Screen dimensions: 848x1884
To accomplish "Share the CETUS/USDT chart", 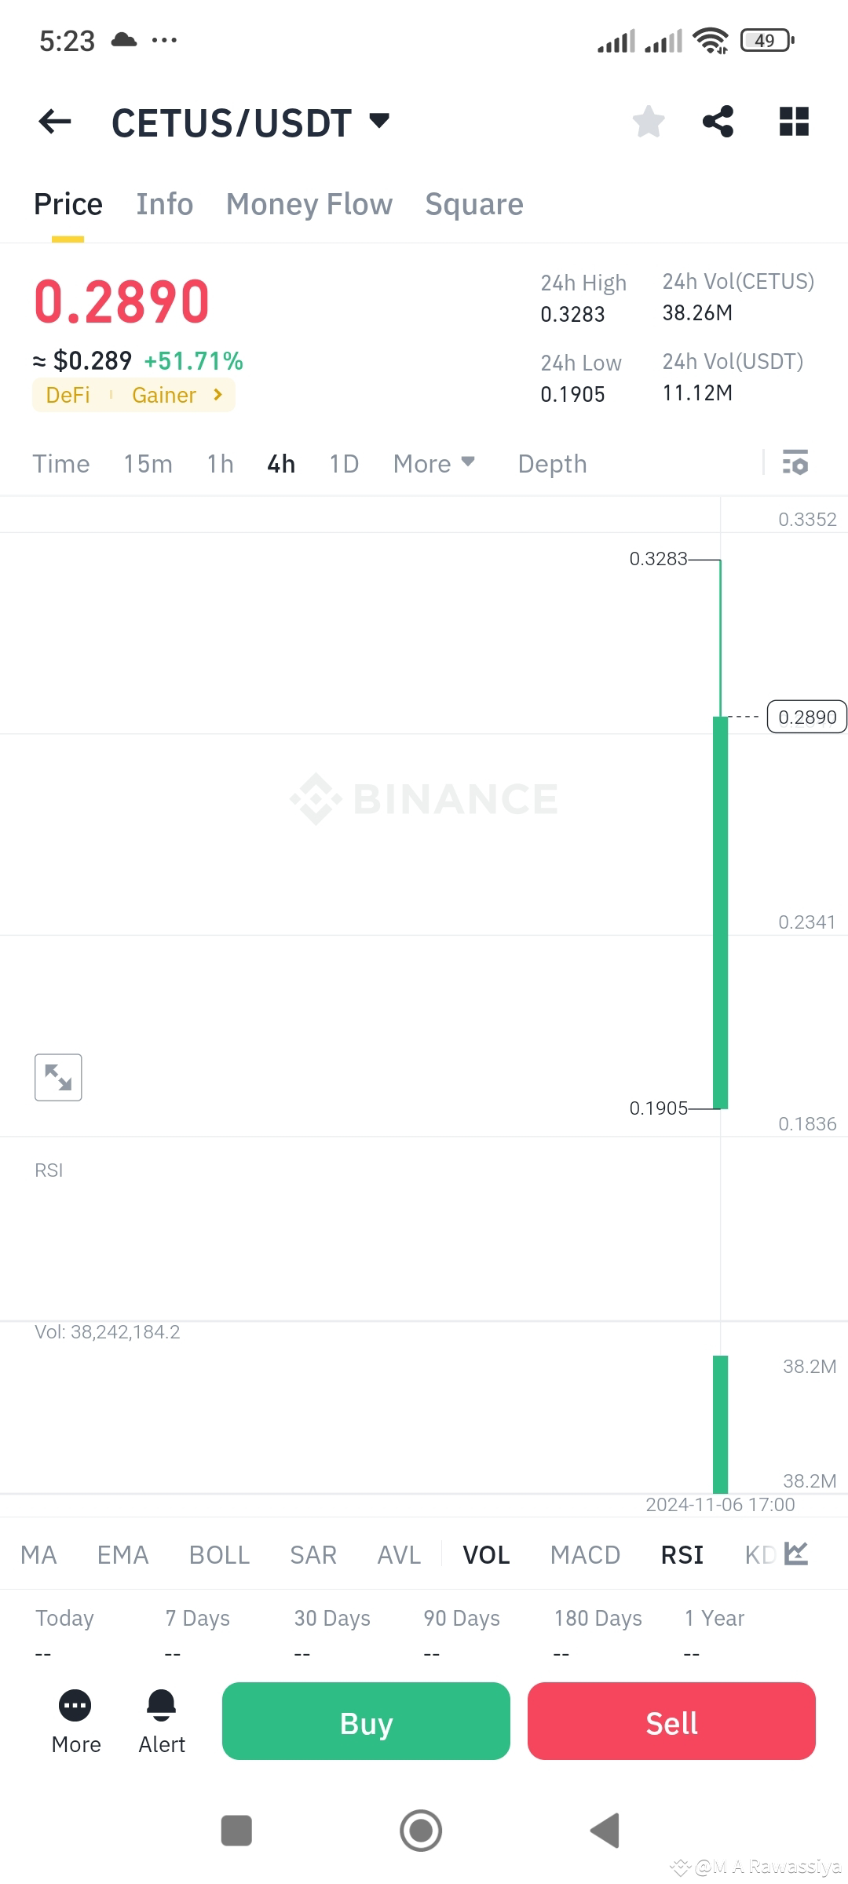I will coord(718,122).
